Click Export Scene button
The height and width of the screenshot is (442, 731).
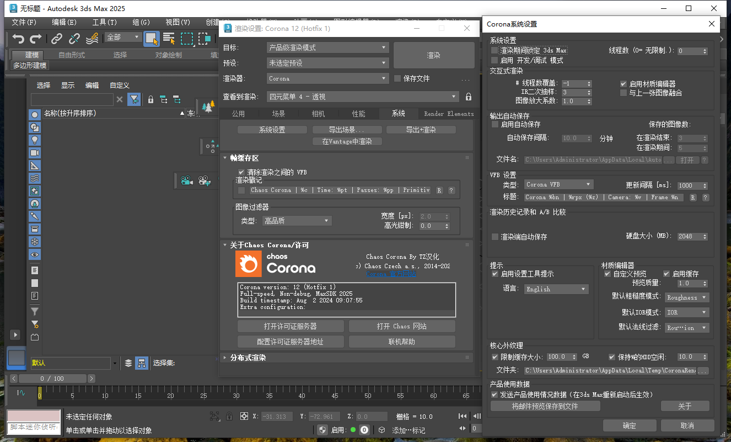pos(347,130)
